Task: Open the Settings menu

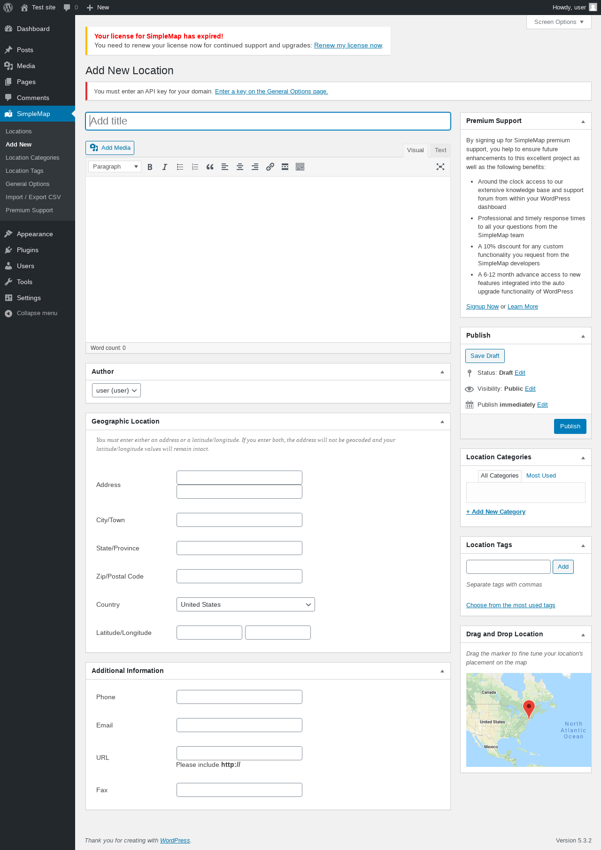Action: pyautogui.click(x=38, y=298)
